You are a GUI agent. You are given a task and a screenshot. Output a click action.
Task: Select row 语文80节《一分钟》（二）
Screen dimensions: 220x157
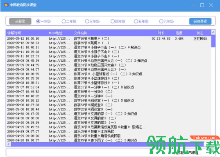(109, 92)
